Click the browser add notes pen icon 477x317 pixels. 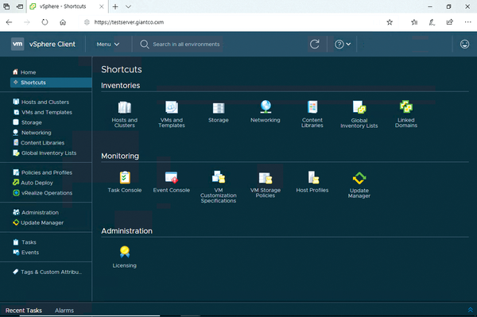click(x=432, y=22)
